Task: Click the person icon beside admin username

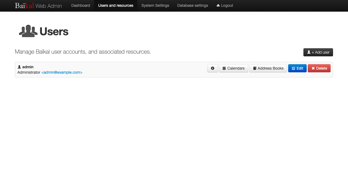Action: pos(19,67)
